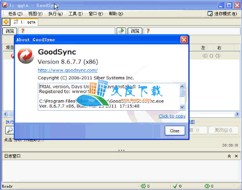Click the left folder path question mark icon
242x190 pixels.
23,31
